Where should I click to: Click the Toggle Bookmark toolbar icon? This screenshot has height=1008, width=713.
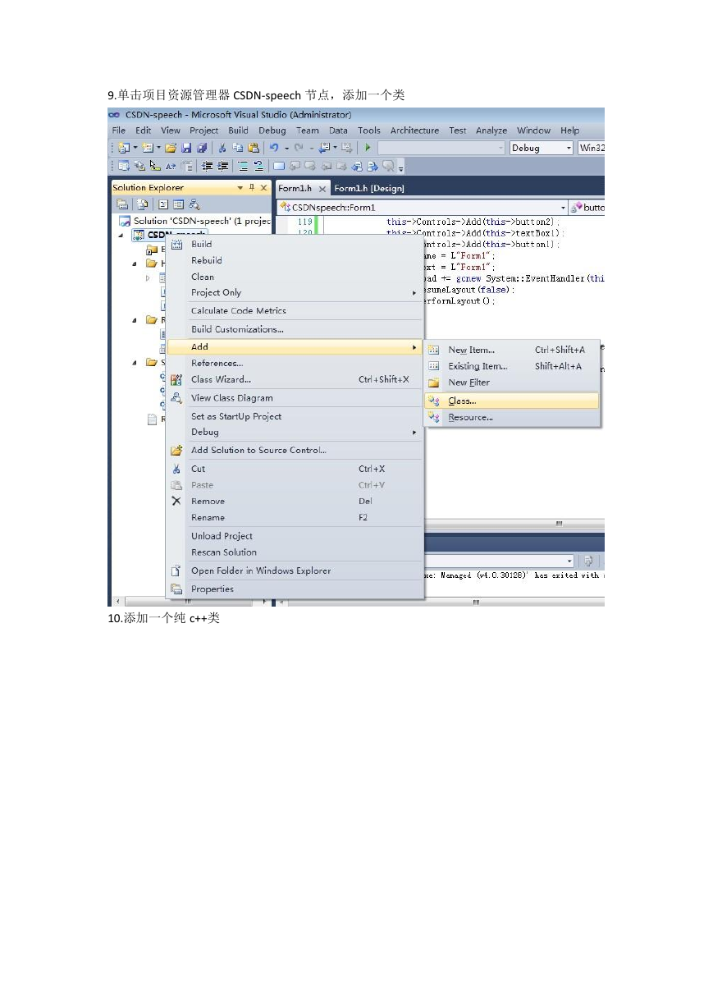[x=279, y=166]
